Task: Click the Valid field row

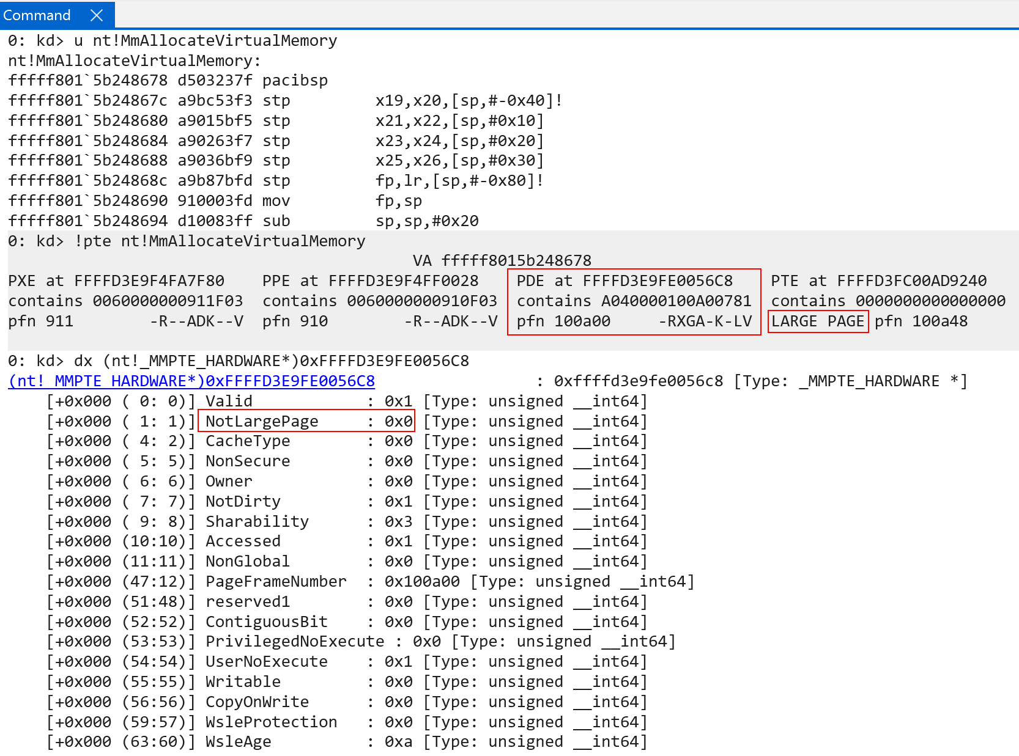Action: 229,402
